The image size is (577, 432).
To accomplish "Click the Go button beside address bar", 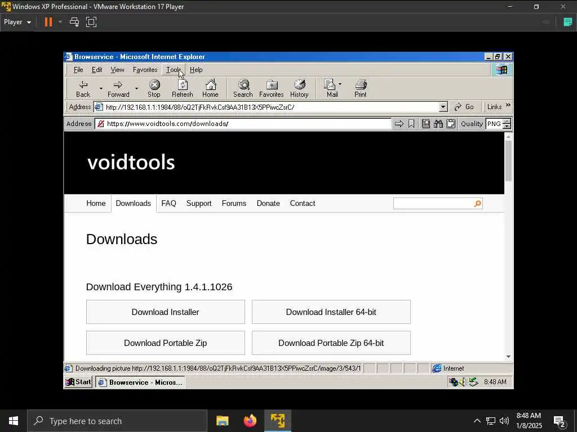I will (x=464, y=107).
